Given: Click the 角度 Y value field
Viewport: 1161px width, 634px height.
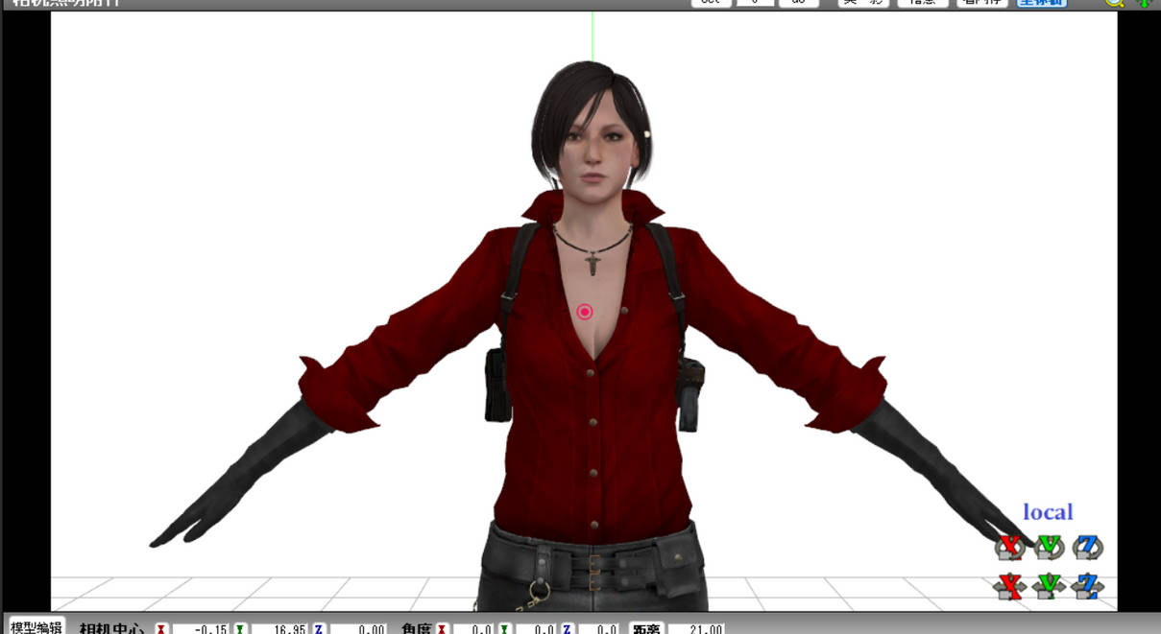Looking at the screenshot, I should [x=534, y=628].
